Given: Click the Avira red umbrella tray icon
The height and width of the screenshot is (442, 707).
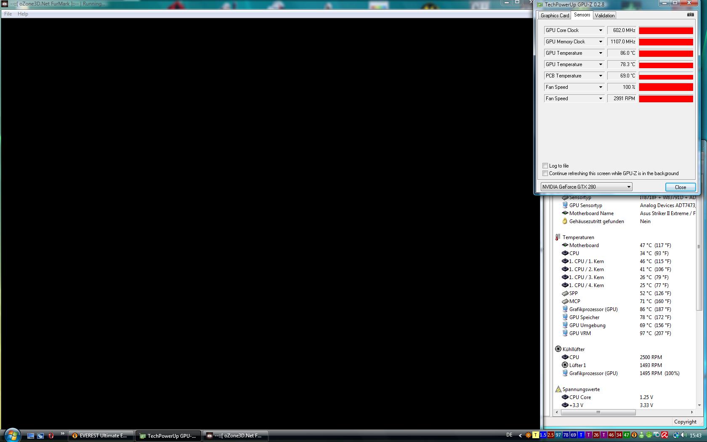Looking at the screenshot, I should coord(664,435).
